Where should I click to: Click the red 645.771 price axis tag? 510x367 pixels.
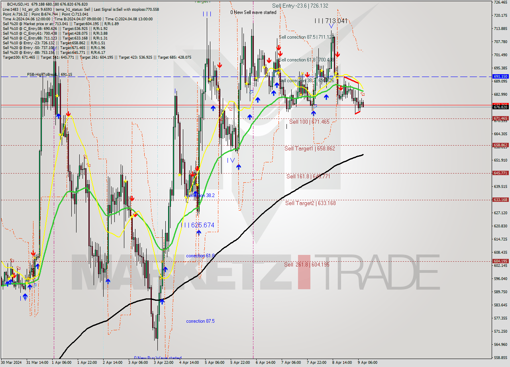point(500,173)
